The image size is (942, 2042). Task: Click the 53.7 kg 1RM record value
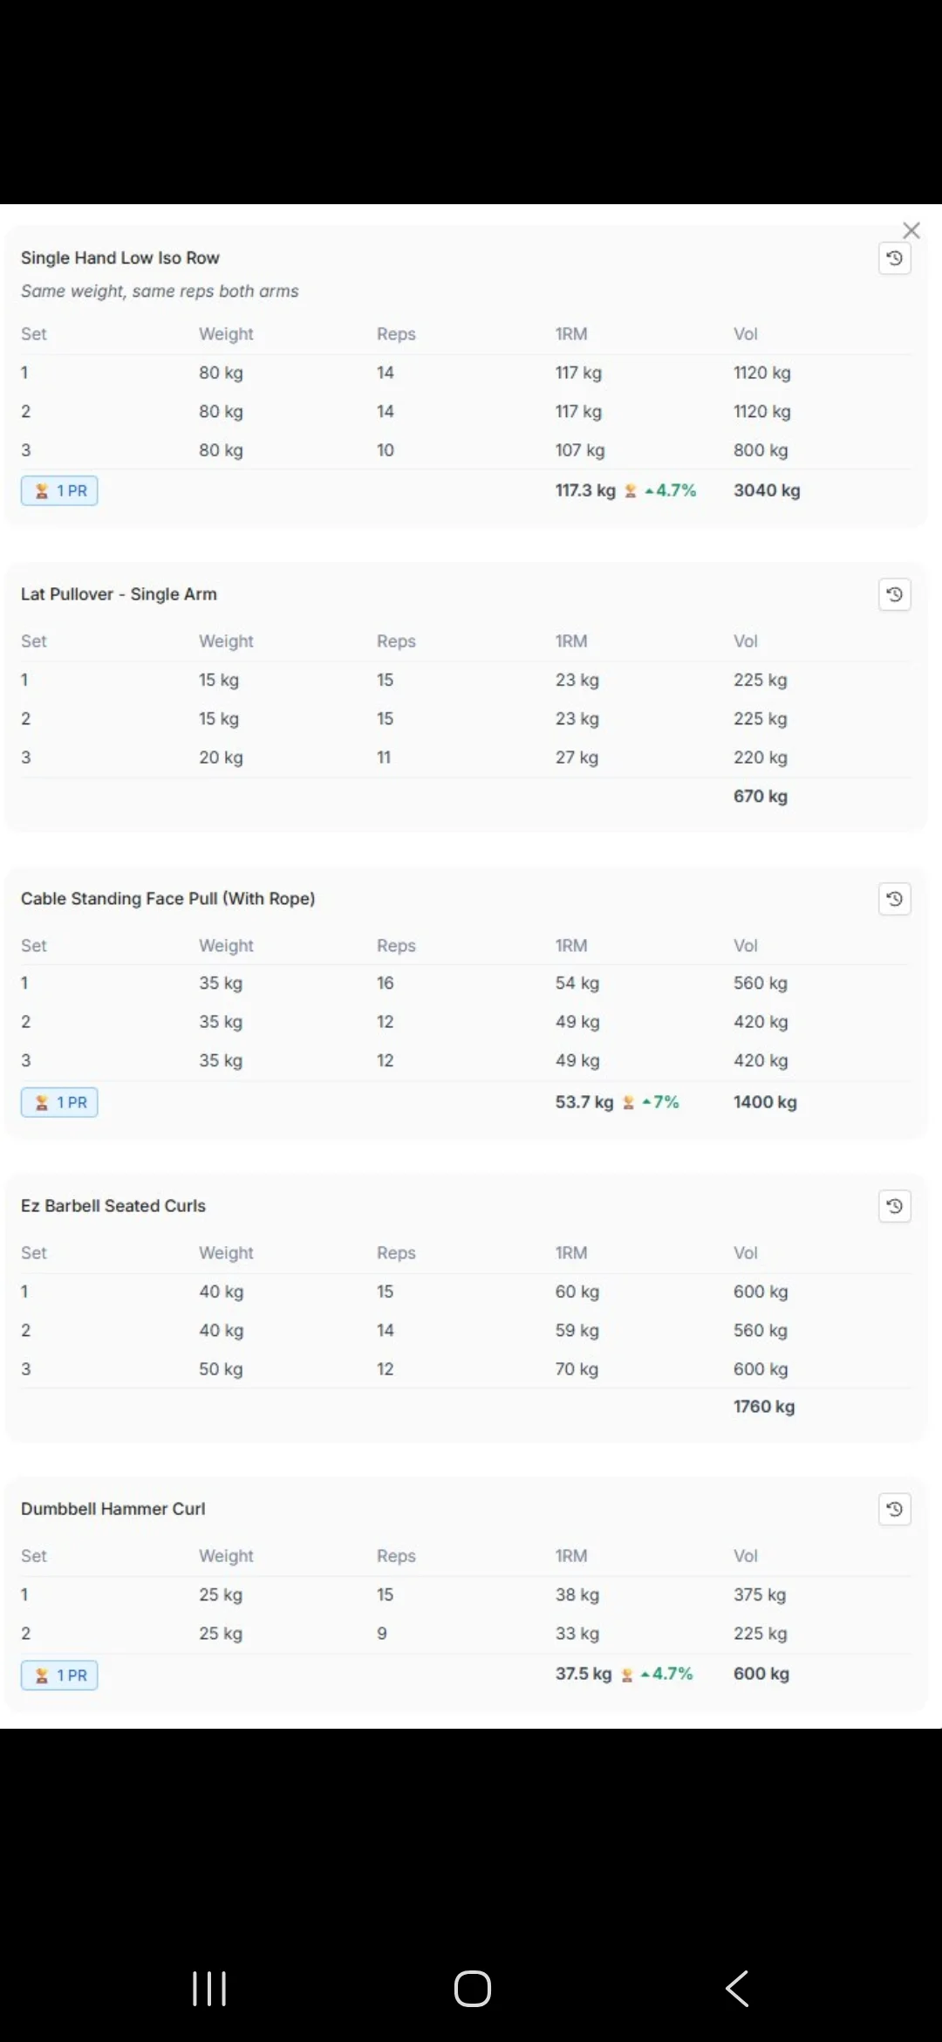point(584,1102)
